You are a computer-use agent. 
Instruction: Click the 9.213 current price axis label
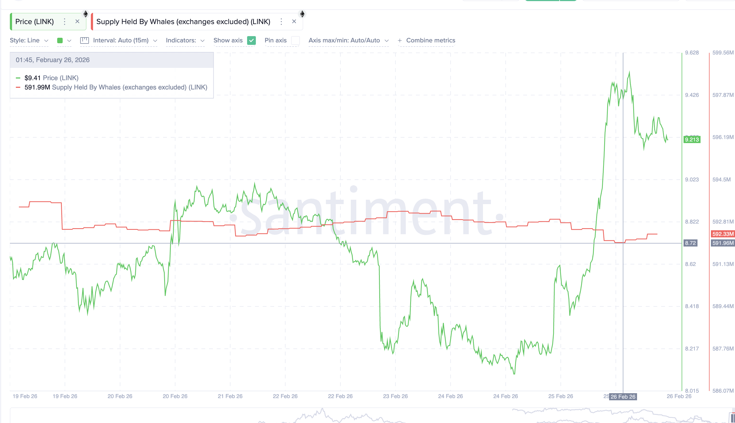[692, 140]
